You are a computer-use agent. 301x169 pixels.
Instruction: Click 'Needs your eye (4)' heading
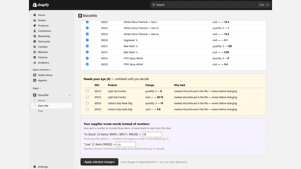[x=97, y=79]
